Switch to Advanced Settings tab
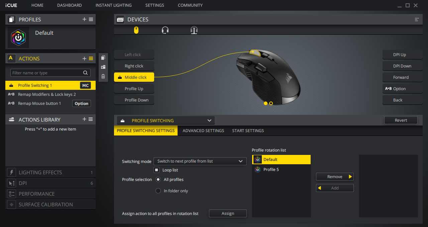This screenshot has height=227, width=428. pos(203,131)
